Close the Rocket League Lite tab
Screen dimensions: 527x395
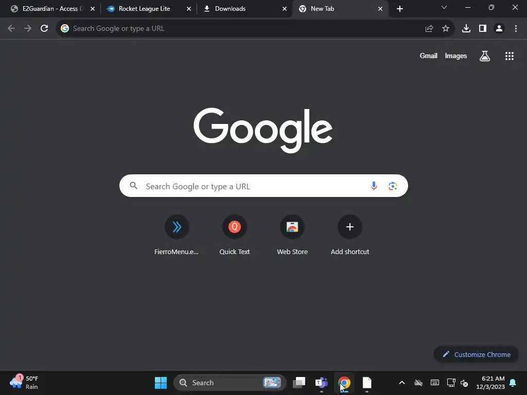[188, 9]
